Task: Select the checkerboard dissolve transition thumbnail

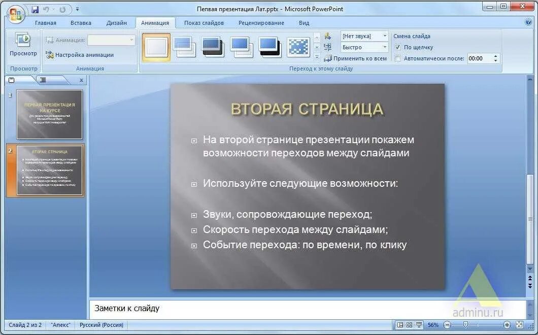Action: click(x=298, y=47)
